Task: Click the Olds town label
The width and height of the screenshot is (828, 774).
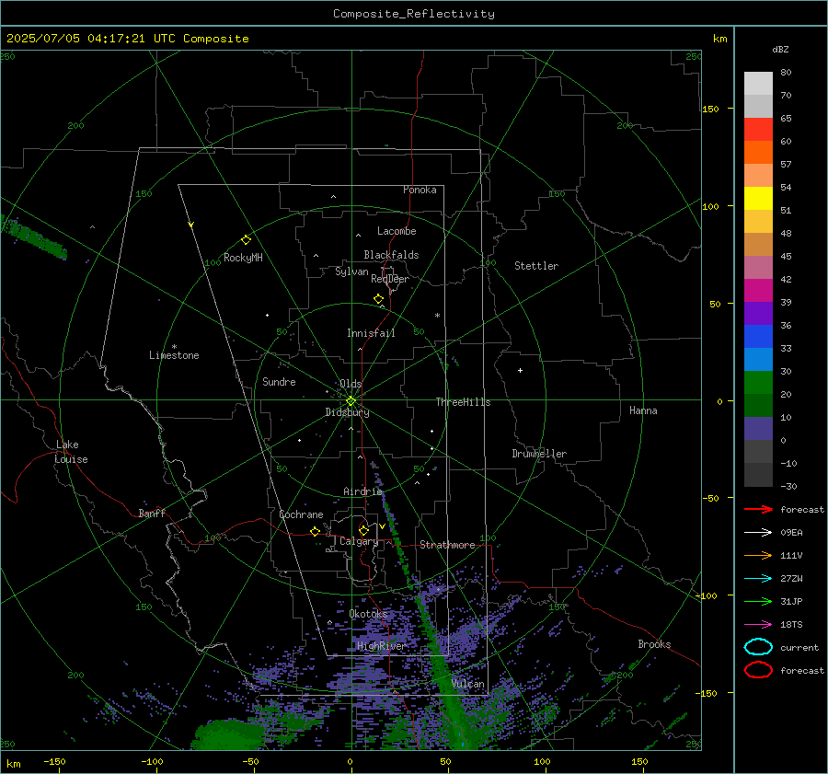Action: click(351, 384)
